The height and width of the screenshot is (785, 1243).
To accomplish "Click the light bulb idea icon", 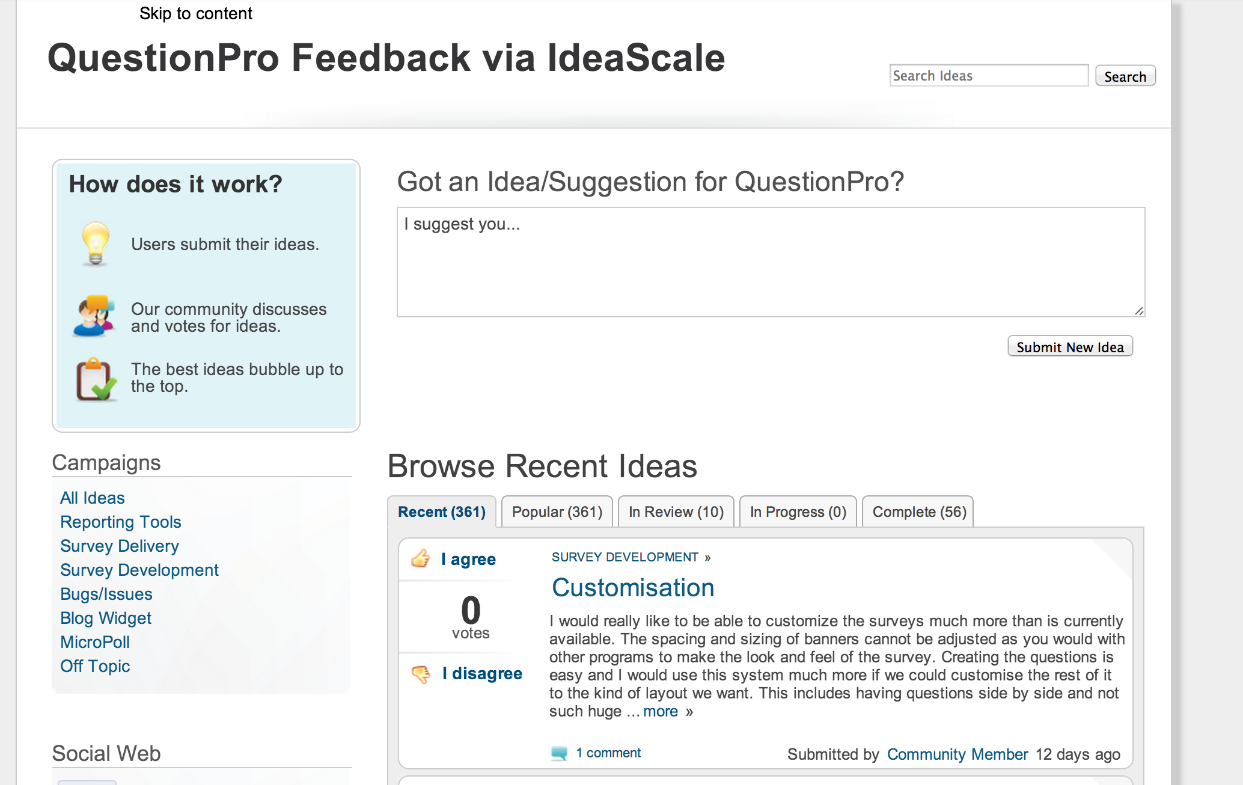I will [x=96, y=244].
